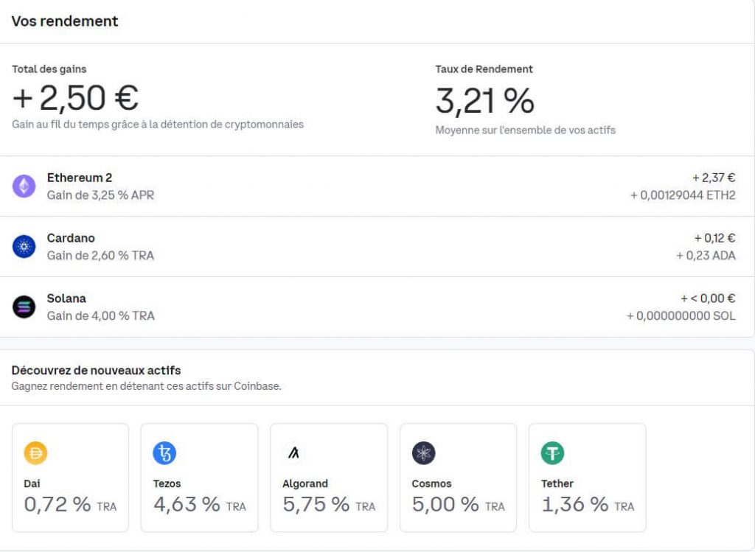The width and height of the screenshot is (755, 552).
Task: Open the Solana asset name
Action: [x=66, y=298]
